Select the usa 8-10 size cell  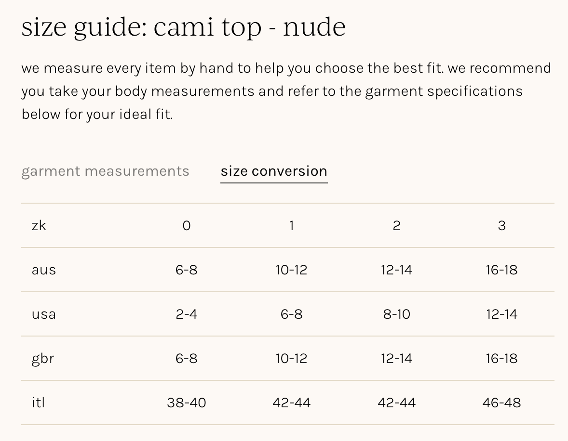click(x=397, y=314)
